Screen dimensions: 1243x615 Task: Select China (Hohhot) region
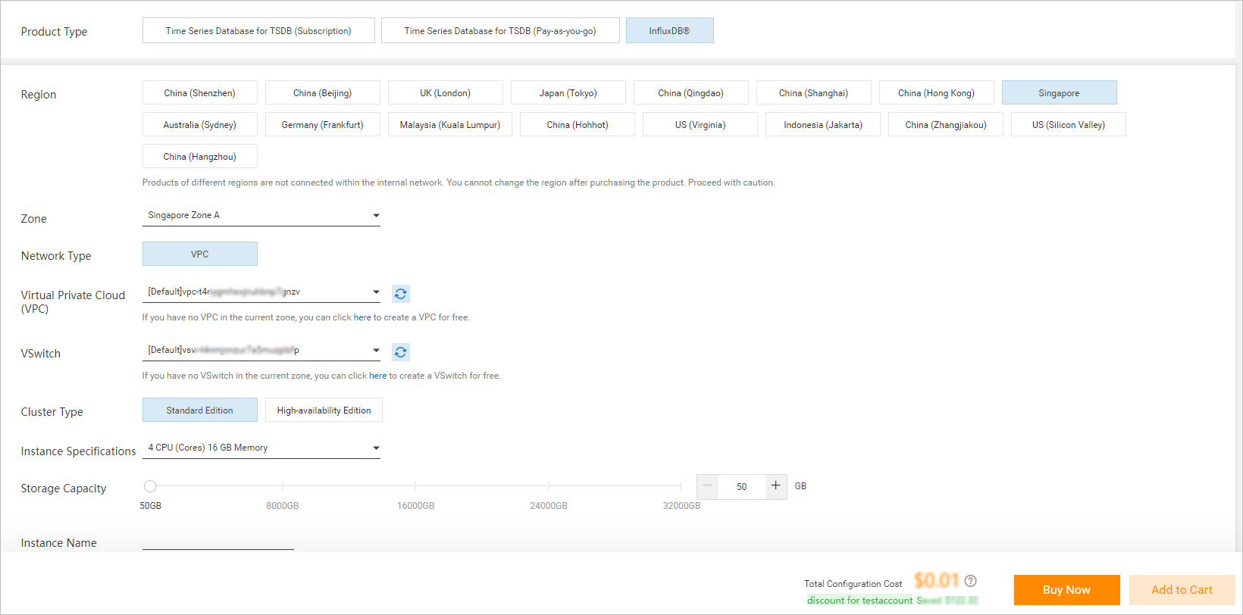point(578,125)
